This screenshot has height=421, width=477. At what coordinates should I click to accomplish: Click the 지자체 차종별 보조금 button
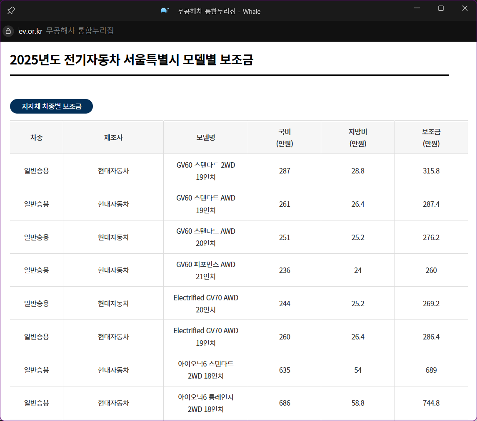click(x=51, y=106)
